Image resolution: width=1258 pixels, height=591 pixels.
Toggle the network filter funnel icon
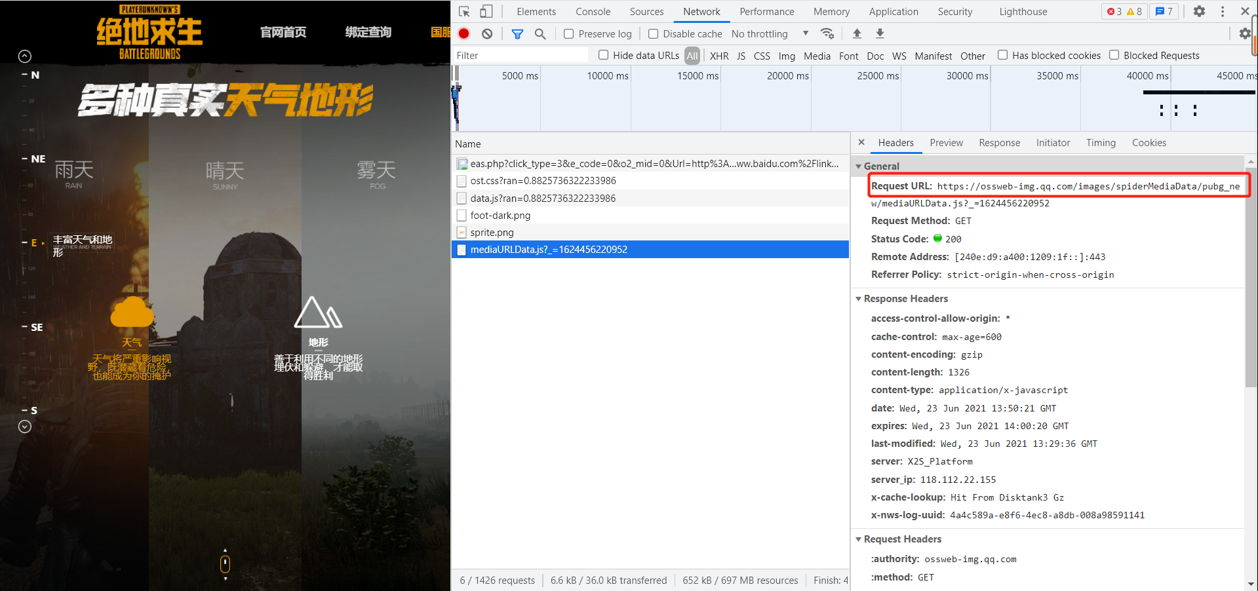(517, 33)
